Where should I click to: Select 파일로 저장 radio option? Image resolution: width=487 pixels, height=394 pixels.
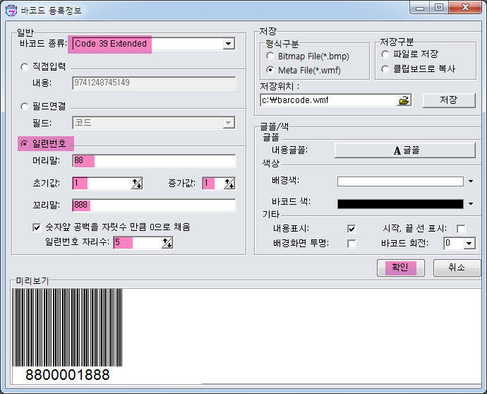click(x=385, y=54)
